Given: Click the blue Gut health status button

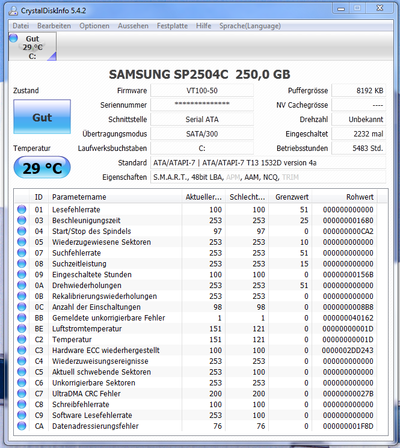Looking at the screenshot, I should pyautogui.click(x=42, y=117).
